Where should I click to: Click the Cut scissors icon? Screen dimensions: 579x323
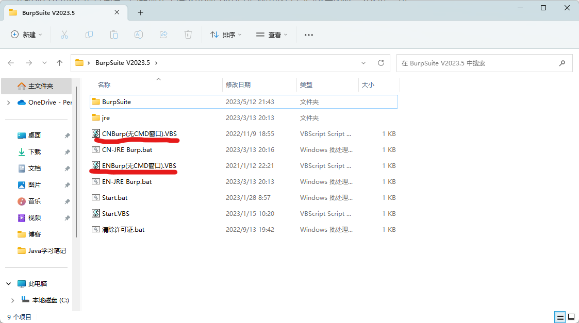pyautogui.click(x=64, y=35)
